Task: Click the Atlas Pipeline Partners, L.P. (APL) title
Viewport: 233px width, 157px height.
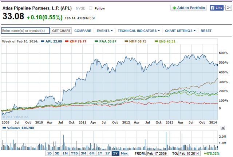Action: 37,8
